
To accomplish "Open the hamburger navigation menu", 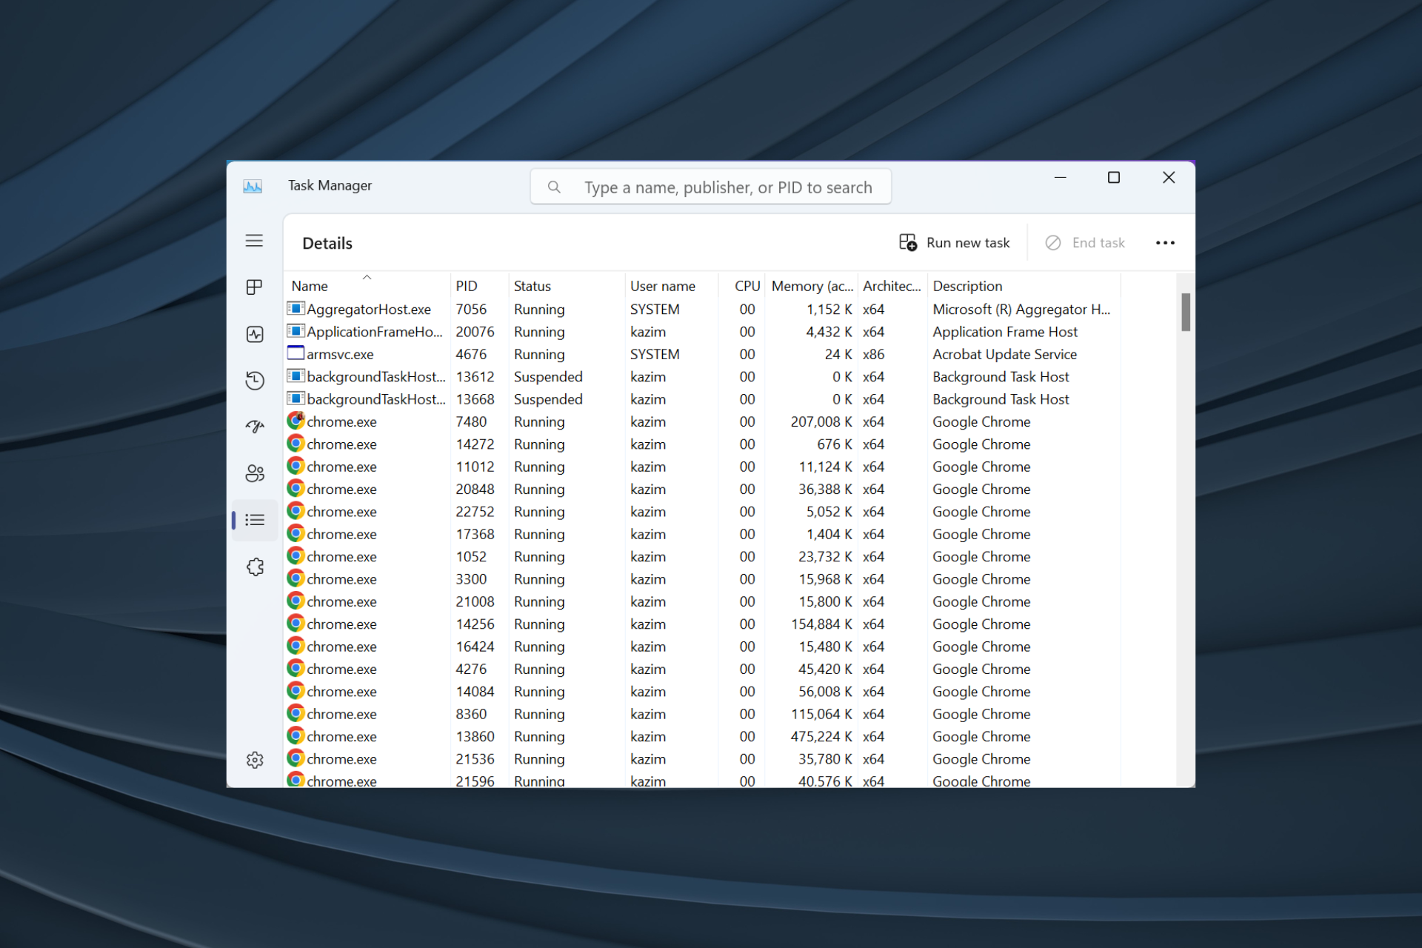I will tap(254, 241).
